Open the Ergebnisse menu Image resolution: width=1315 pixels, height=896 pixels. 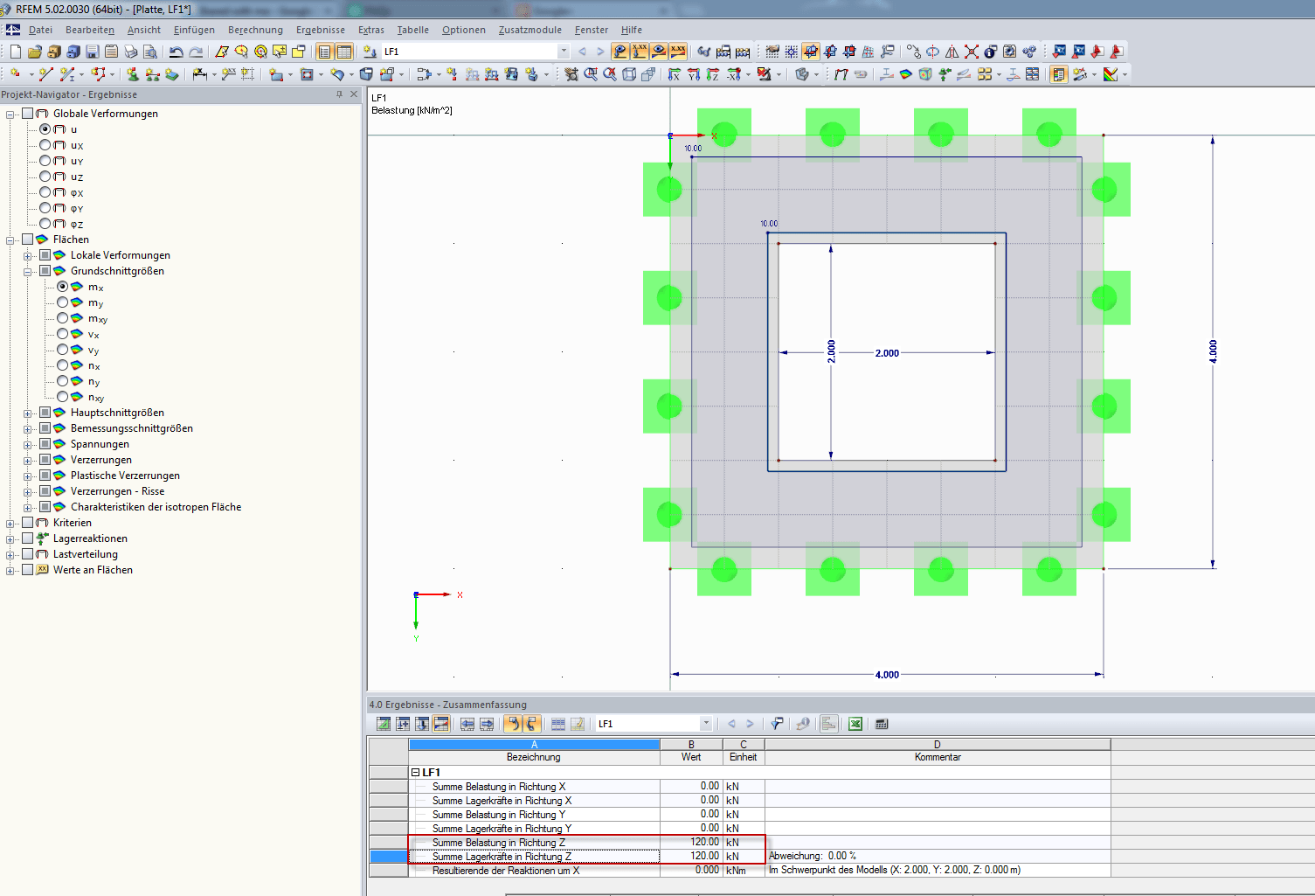tap(321, 30)
